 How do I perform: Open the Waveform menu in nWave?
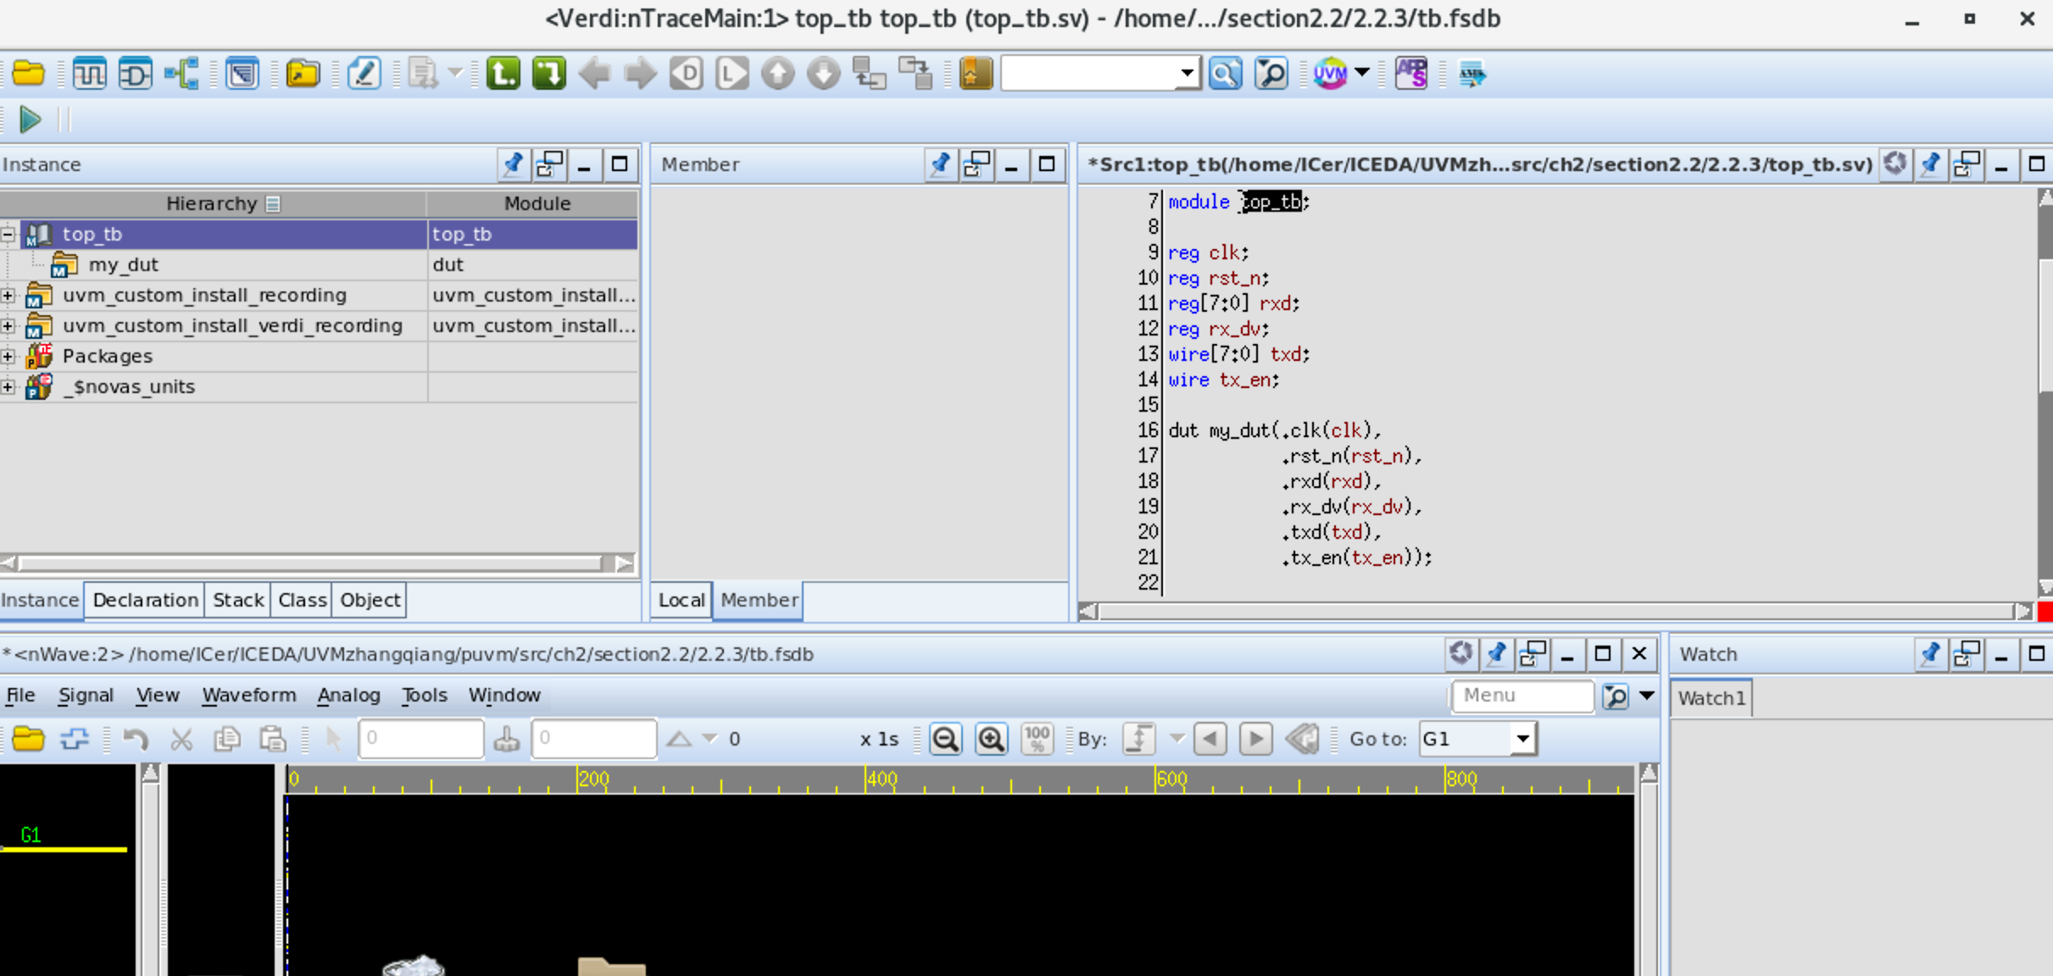(248, 695)
